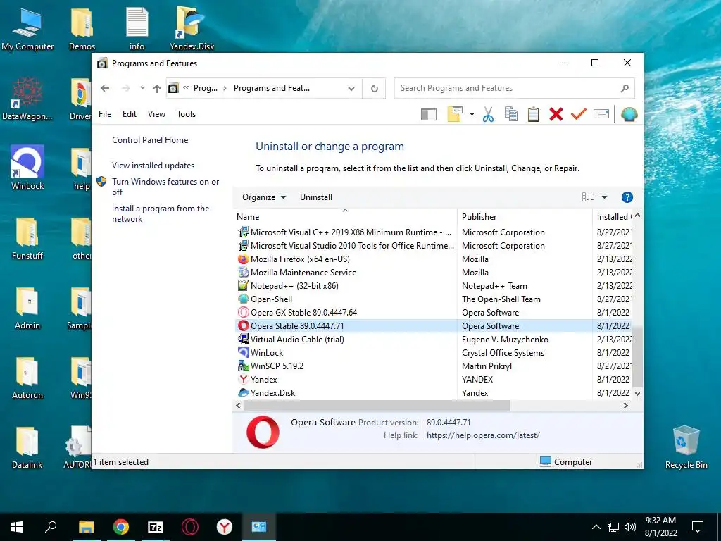This screenshot has height=541, width=721.
Task: Open My Computer desktop icon
Action: 27,28
